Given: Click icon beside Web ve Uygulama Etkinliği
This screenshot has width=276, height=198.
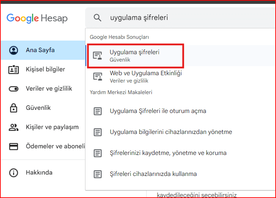Looking at the screenshot, I should coord(98,77).
